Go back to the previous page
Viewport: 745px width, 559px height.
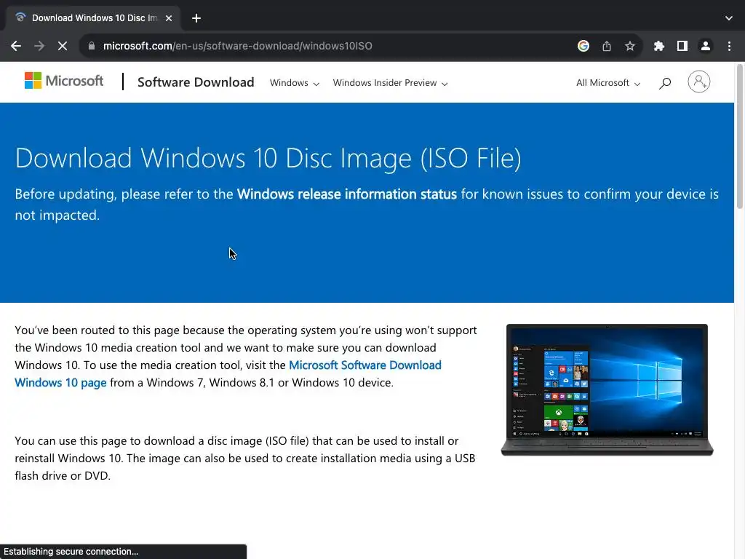(16, 46)
